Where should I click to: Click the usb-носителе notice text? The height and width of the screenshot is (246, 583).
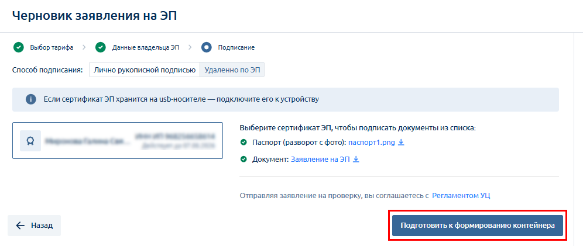tap(181, 99)
